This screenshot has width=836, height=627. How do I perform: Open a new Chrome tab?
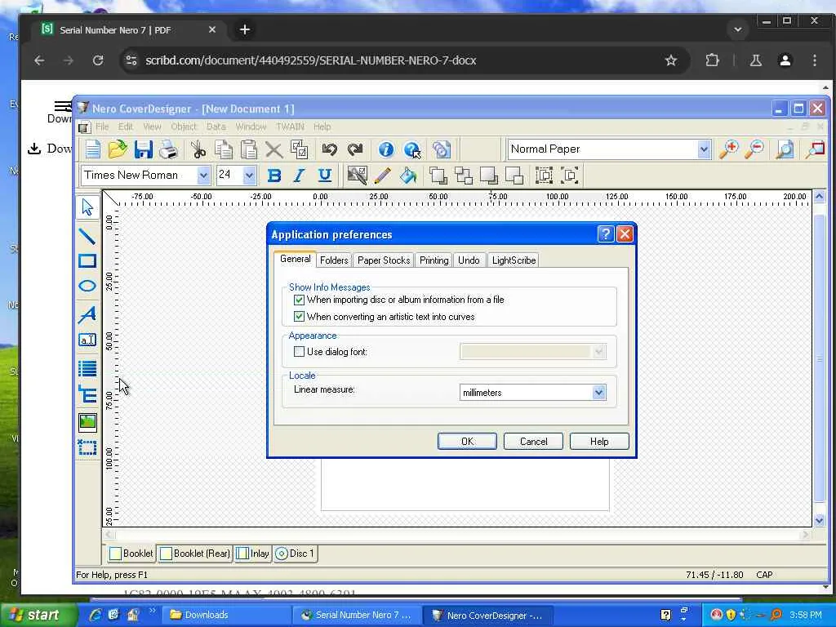tap(245, 29)
